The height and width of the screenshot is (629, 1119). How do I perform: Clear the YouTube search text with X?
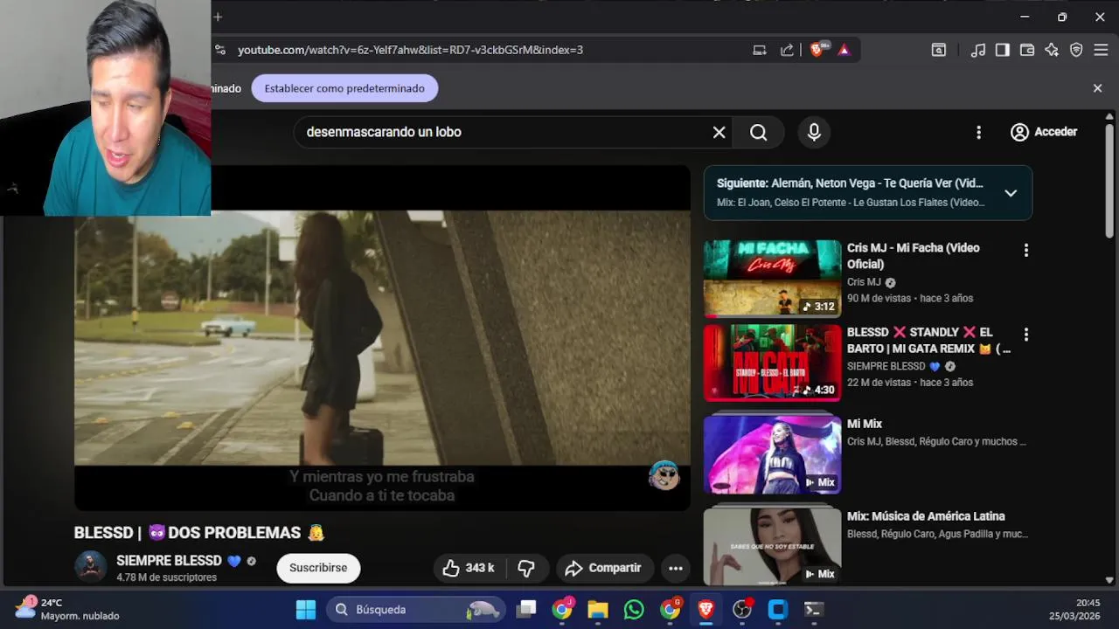pyautogui.click(x=719, y=132)
